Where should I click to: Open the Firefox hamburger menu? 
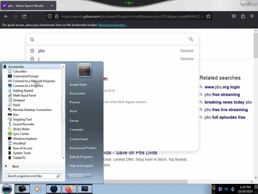click(x=252, y=16)
